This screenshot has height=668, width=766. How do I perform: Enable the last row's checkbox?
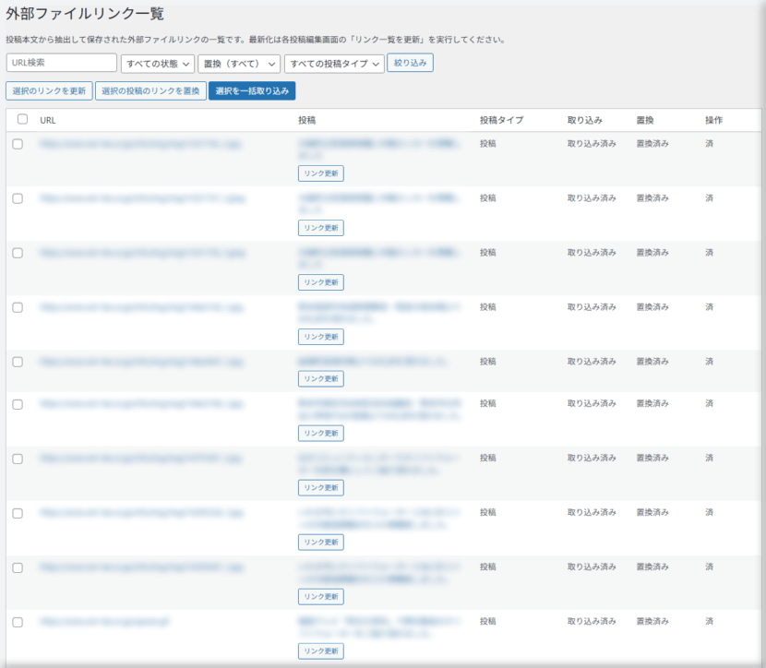click(18, 622)
